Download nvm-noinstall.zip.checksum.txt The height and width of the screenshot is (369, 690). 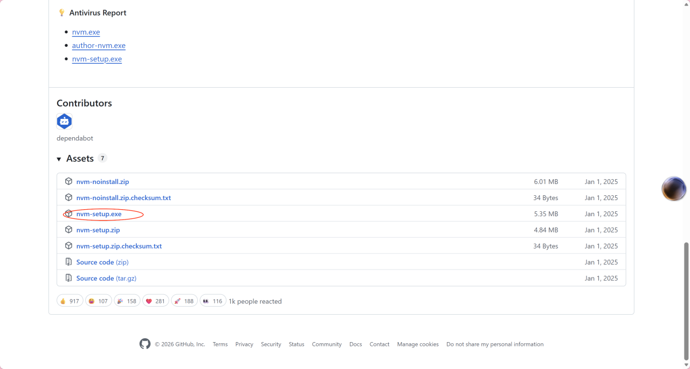123,198
